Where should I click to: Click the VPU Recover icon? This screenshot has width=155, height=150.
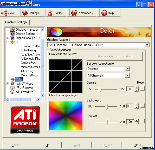tap(12, 88)
